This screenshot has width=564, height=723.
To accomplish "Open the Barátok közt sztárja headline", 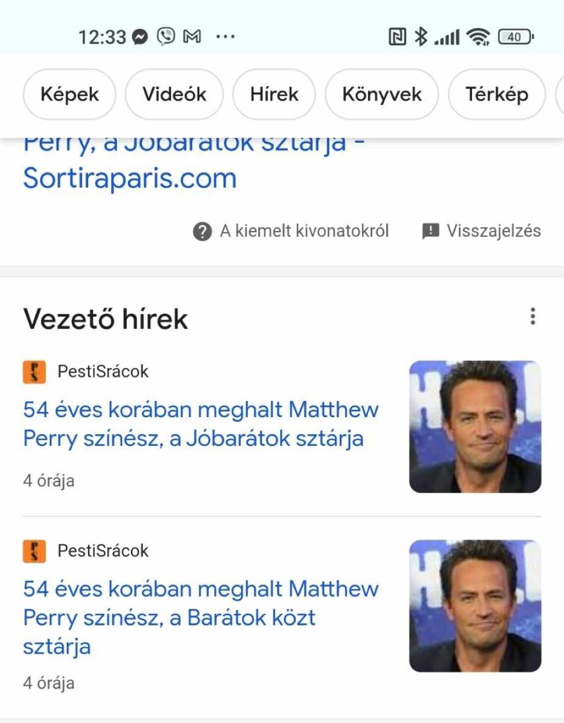I will 200,617.
